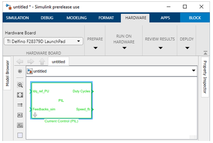The image size is (213, 143).
Task: Toggle the sample time display arrows icon
Action: (20, 105)
